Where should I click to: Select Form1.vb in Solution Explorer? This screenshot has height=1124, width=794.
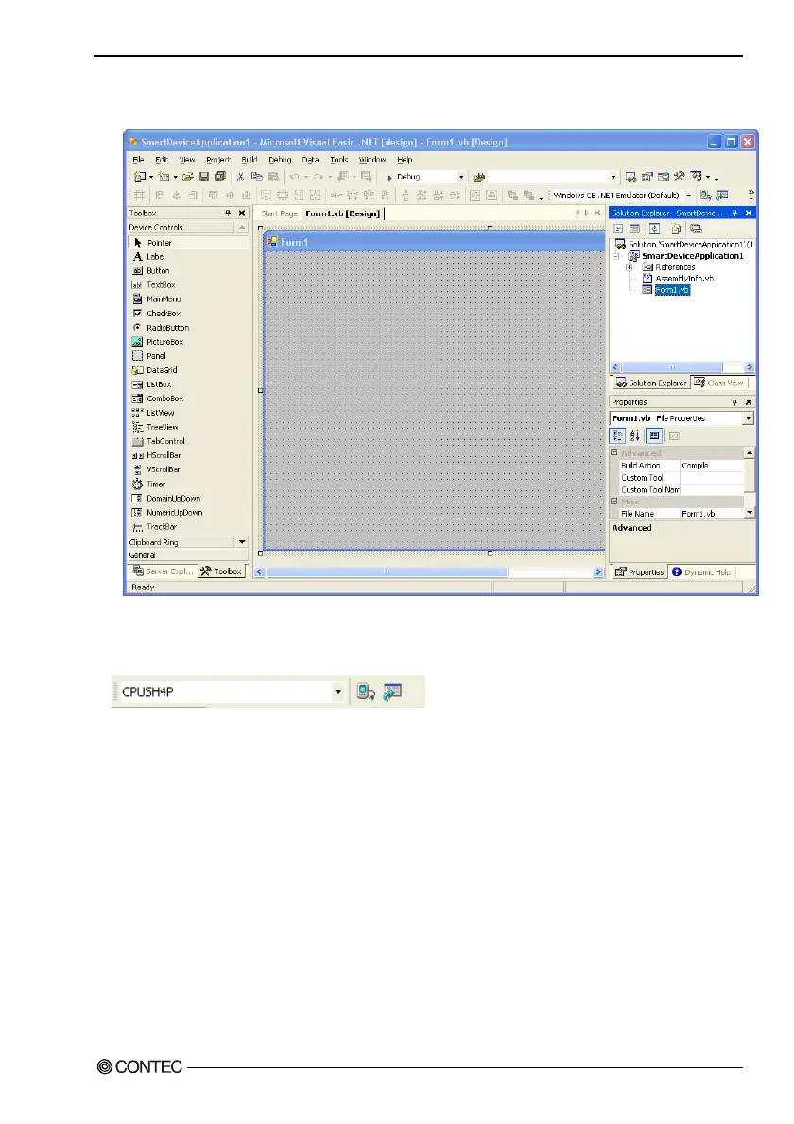click(672, 290)
